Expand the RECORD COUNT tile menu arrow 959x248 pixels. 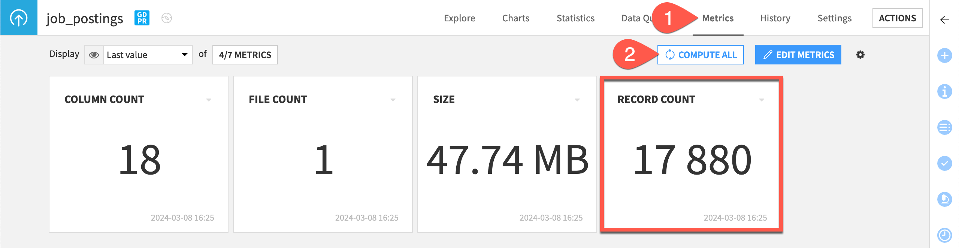tap(762, 100)
